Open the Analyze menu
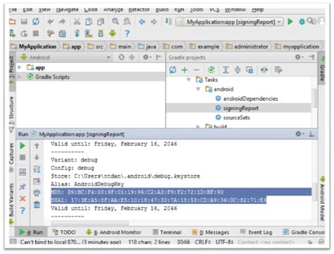Image resolution: width=334 pixels, height=254 pixels. coord(113,9)
